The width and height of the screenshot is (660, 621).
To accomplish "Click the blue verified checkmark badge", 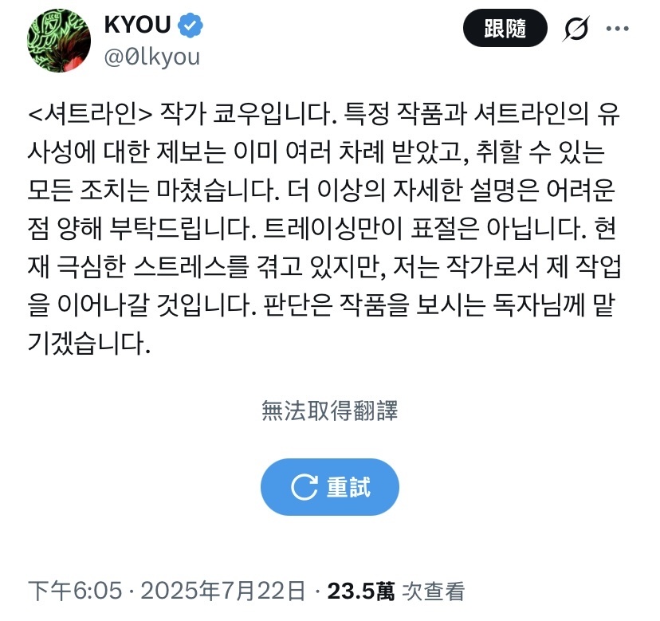I will point(191,26).
